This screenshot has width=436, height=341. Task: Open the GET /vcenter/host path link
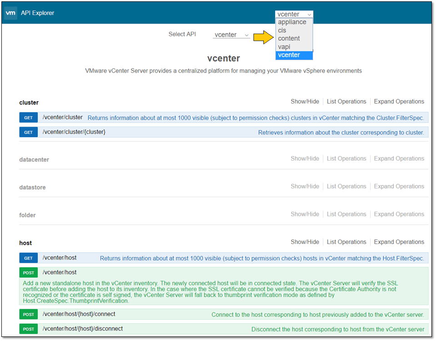[60, 258]
